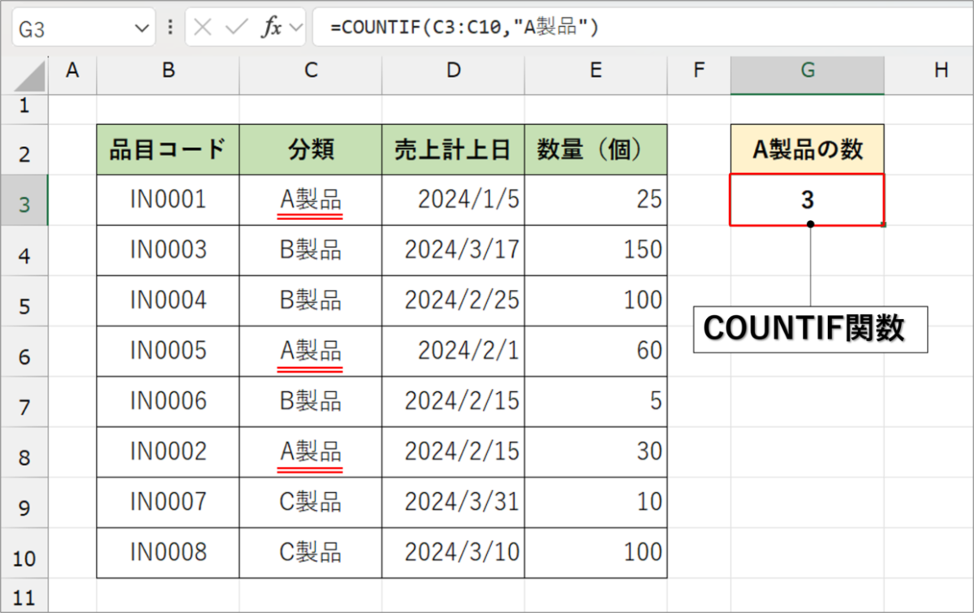Click the A製品の数 header cell

pos(807,149)
